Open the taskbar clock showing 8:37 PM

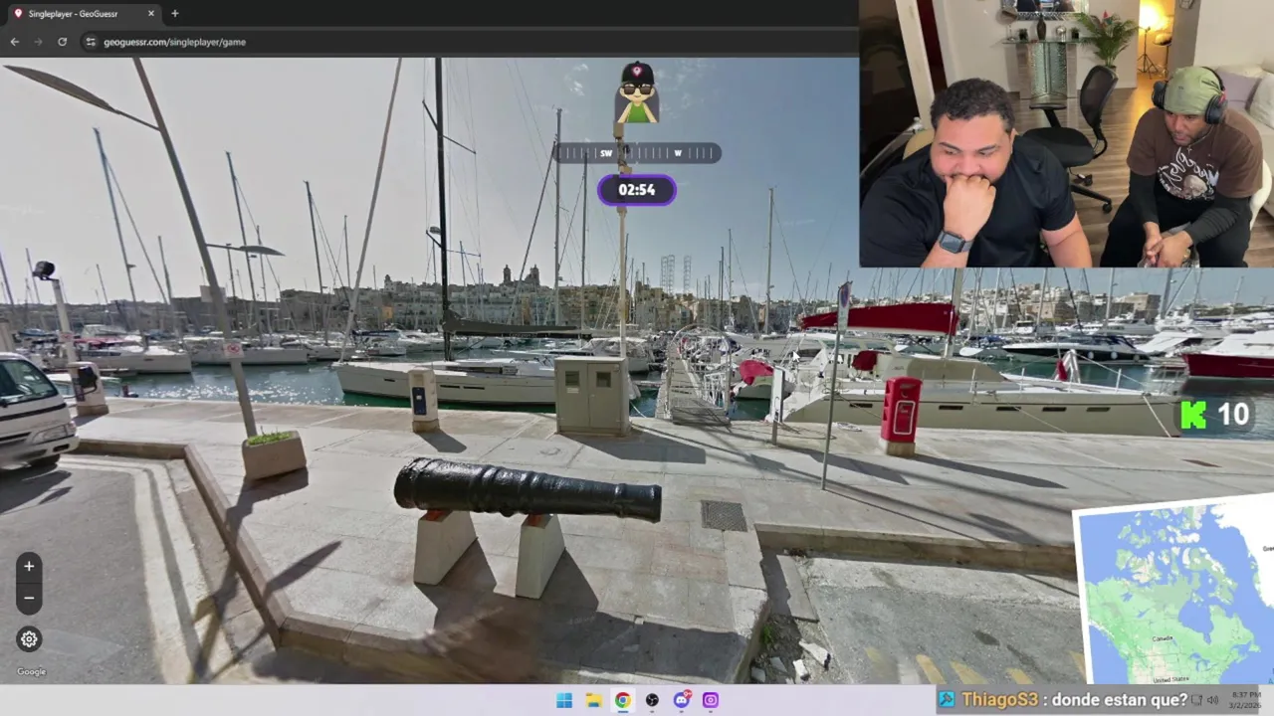(1246, 700)
